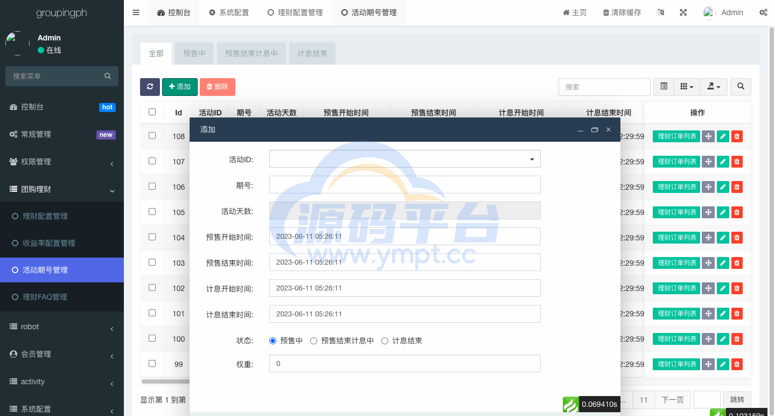Check the checkbox for row 102
775x416 pixels.
(152, 288)
